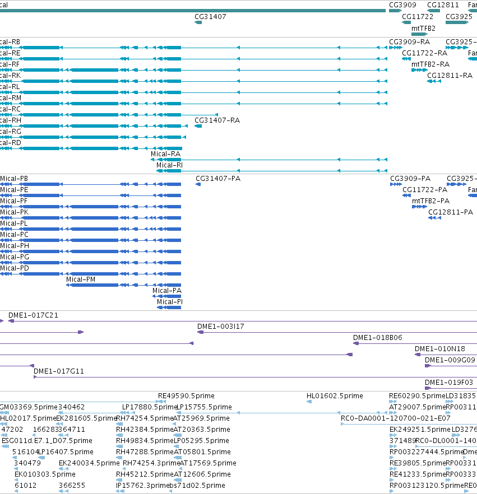Click the CG11722-RA transcript label
The width and height of the screenshot is (477, 494).
pos(425,53)
